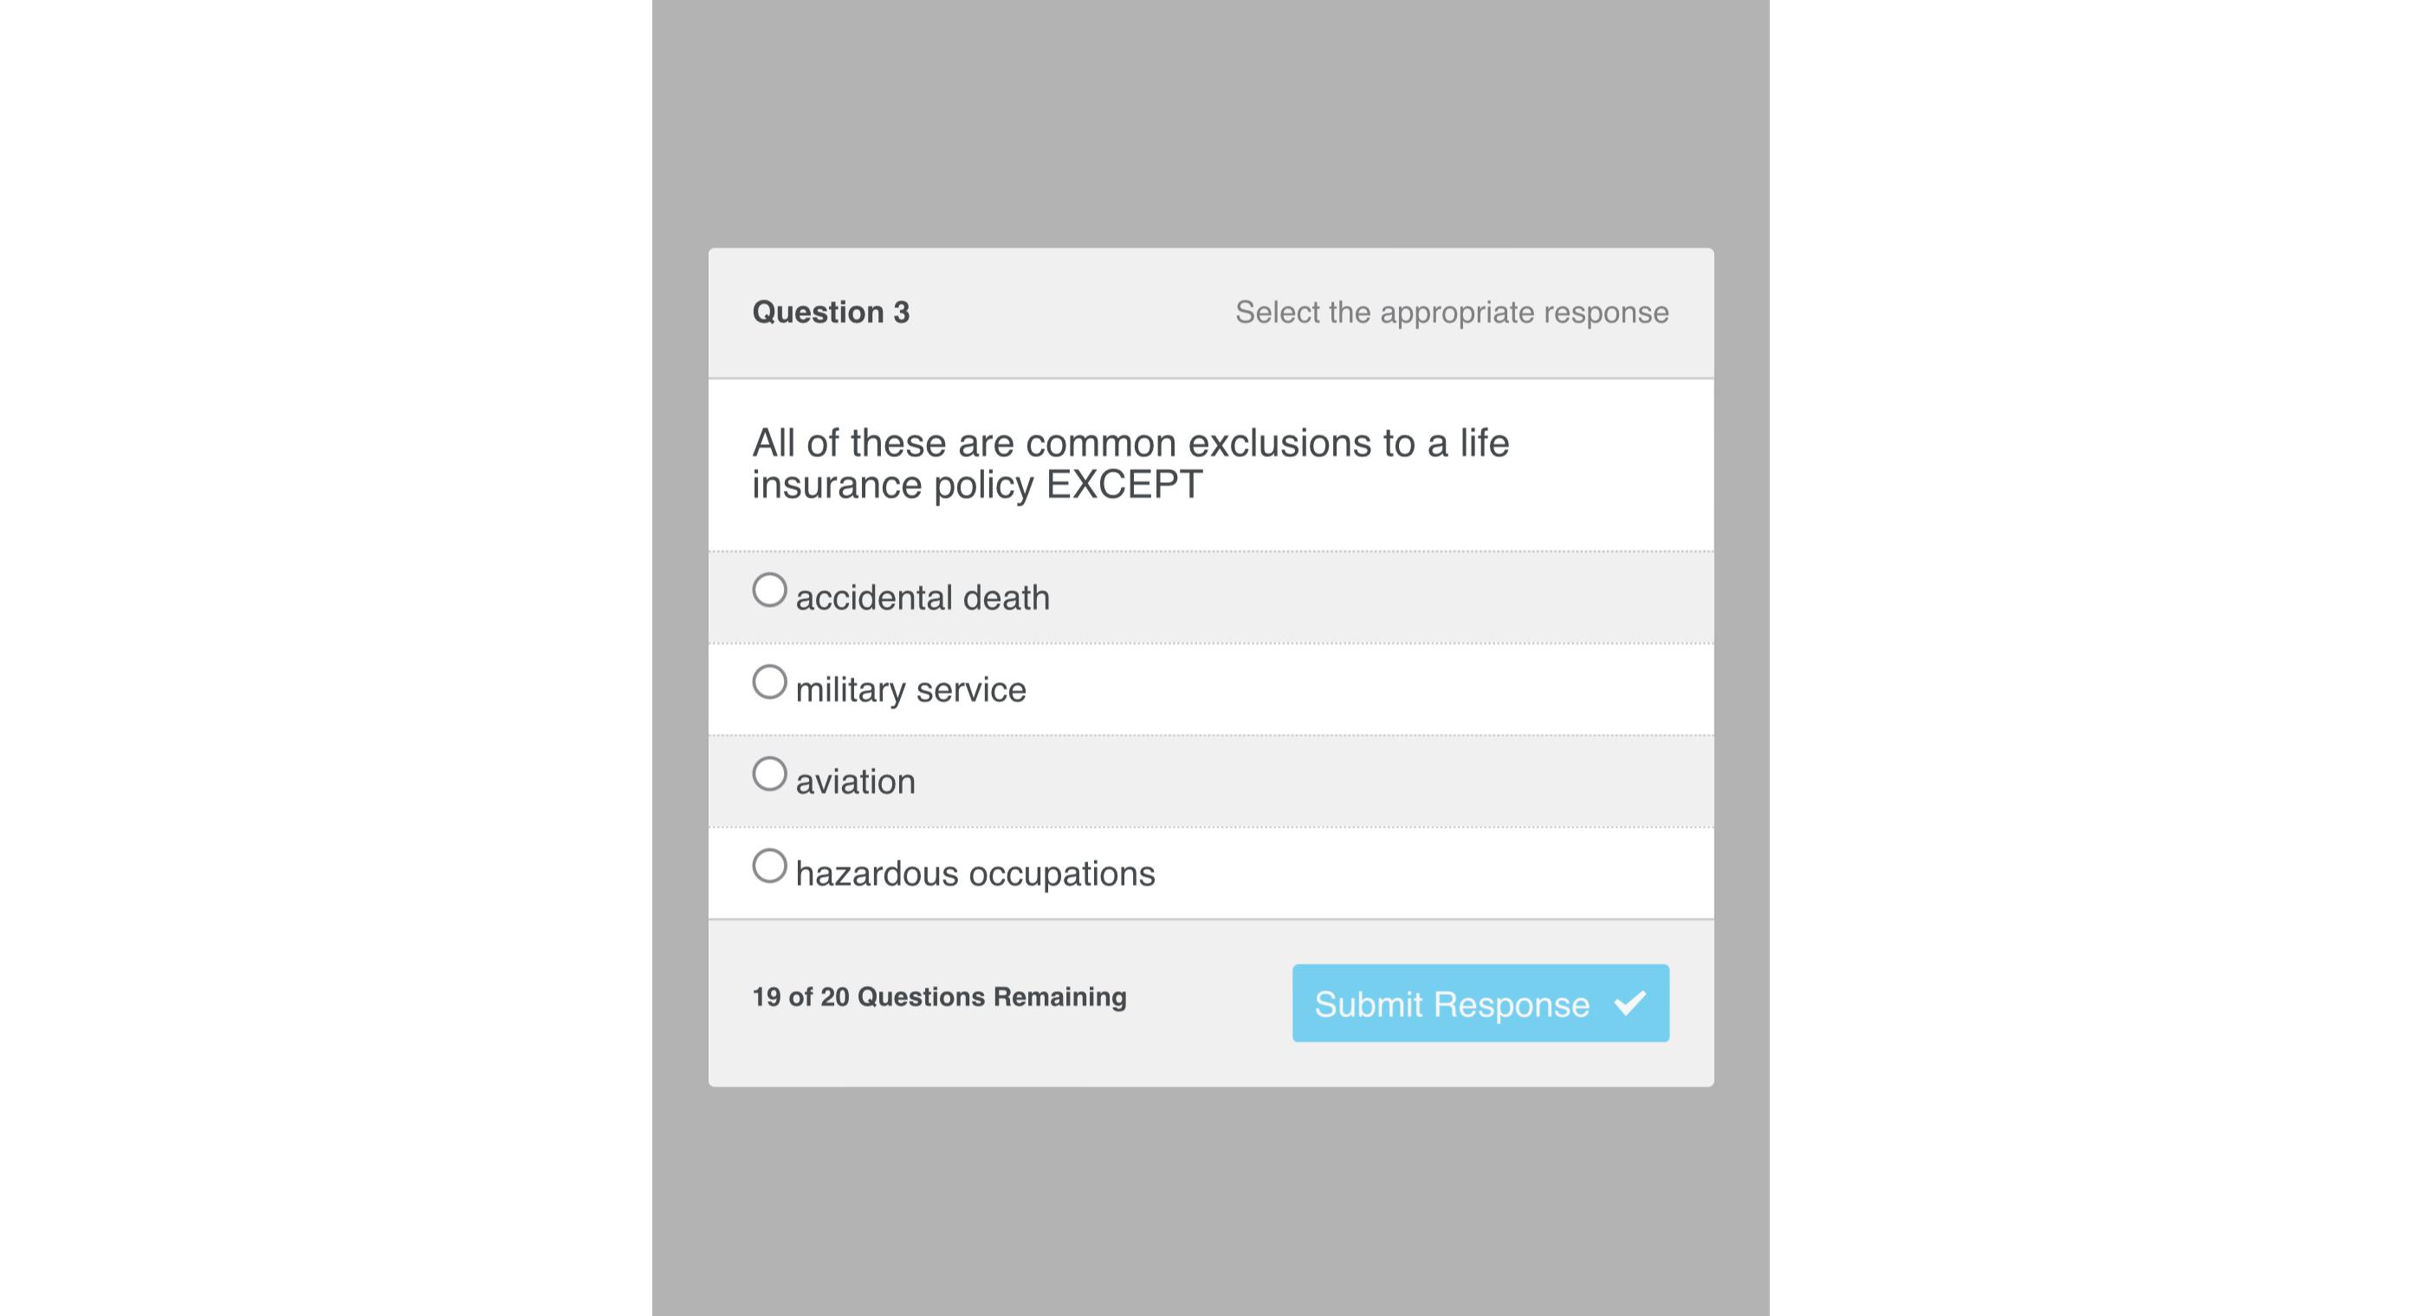Image resolution: width=2422 pixels, height=1316 pixels.
Task: Pick the aviation radio button
Action: tap(769, 775)
